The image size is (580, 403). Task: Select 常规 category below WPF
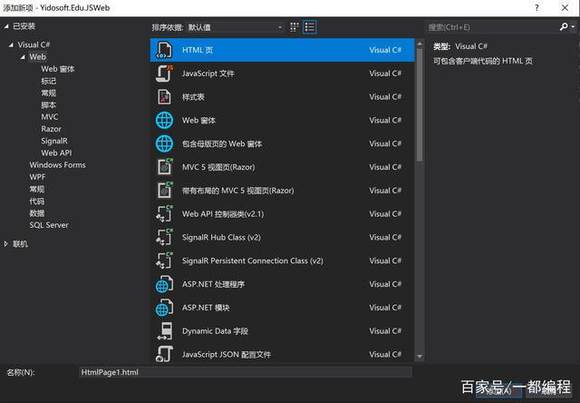click(x=36, y=189)
